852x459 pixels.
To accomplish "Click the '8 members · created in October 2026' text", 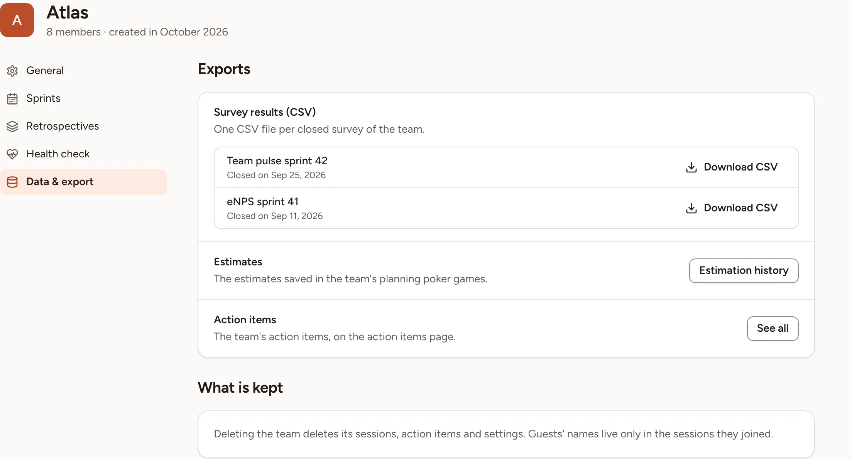I will tap(137, 32).
